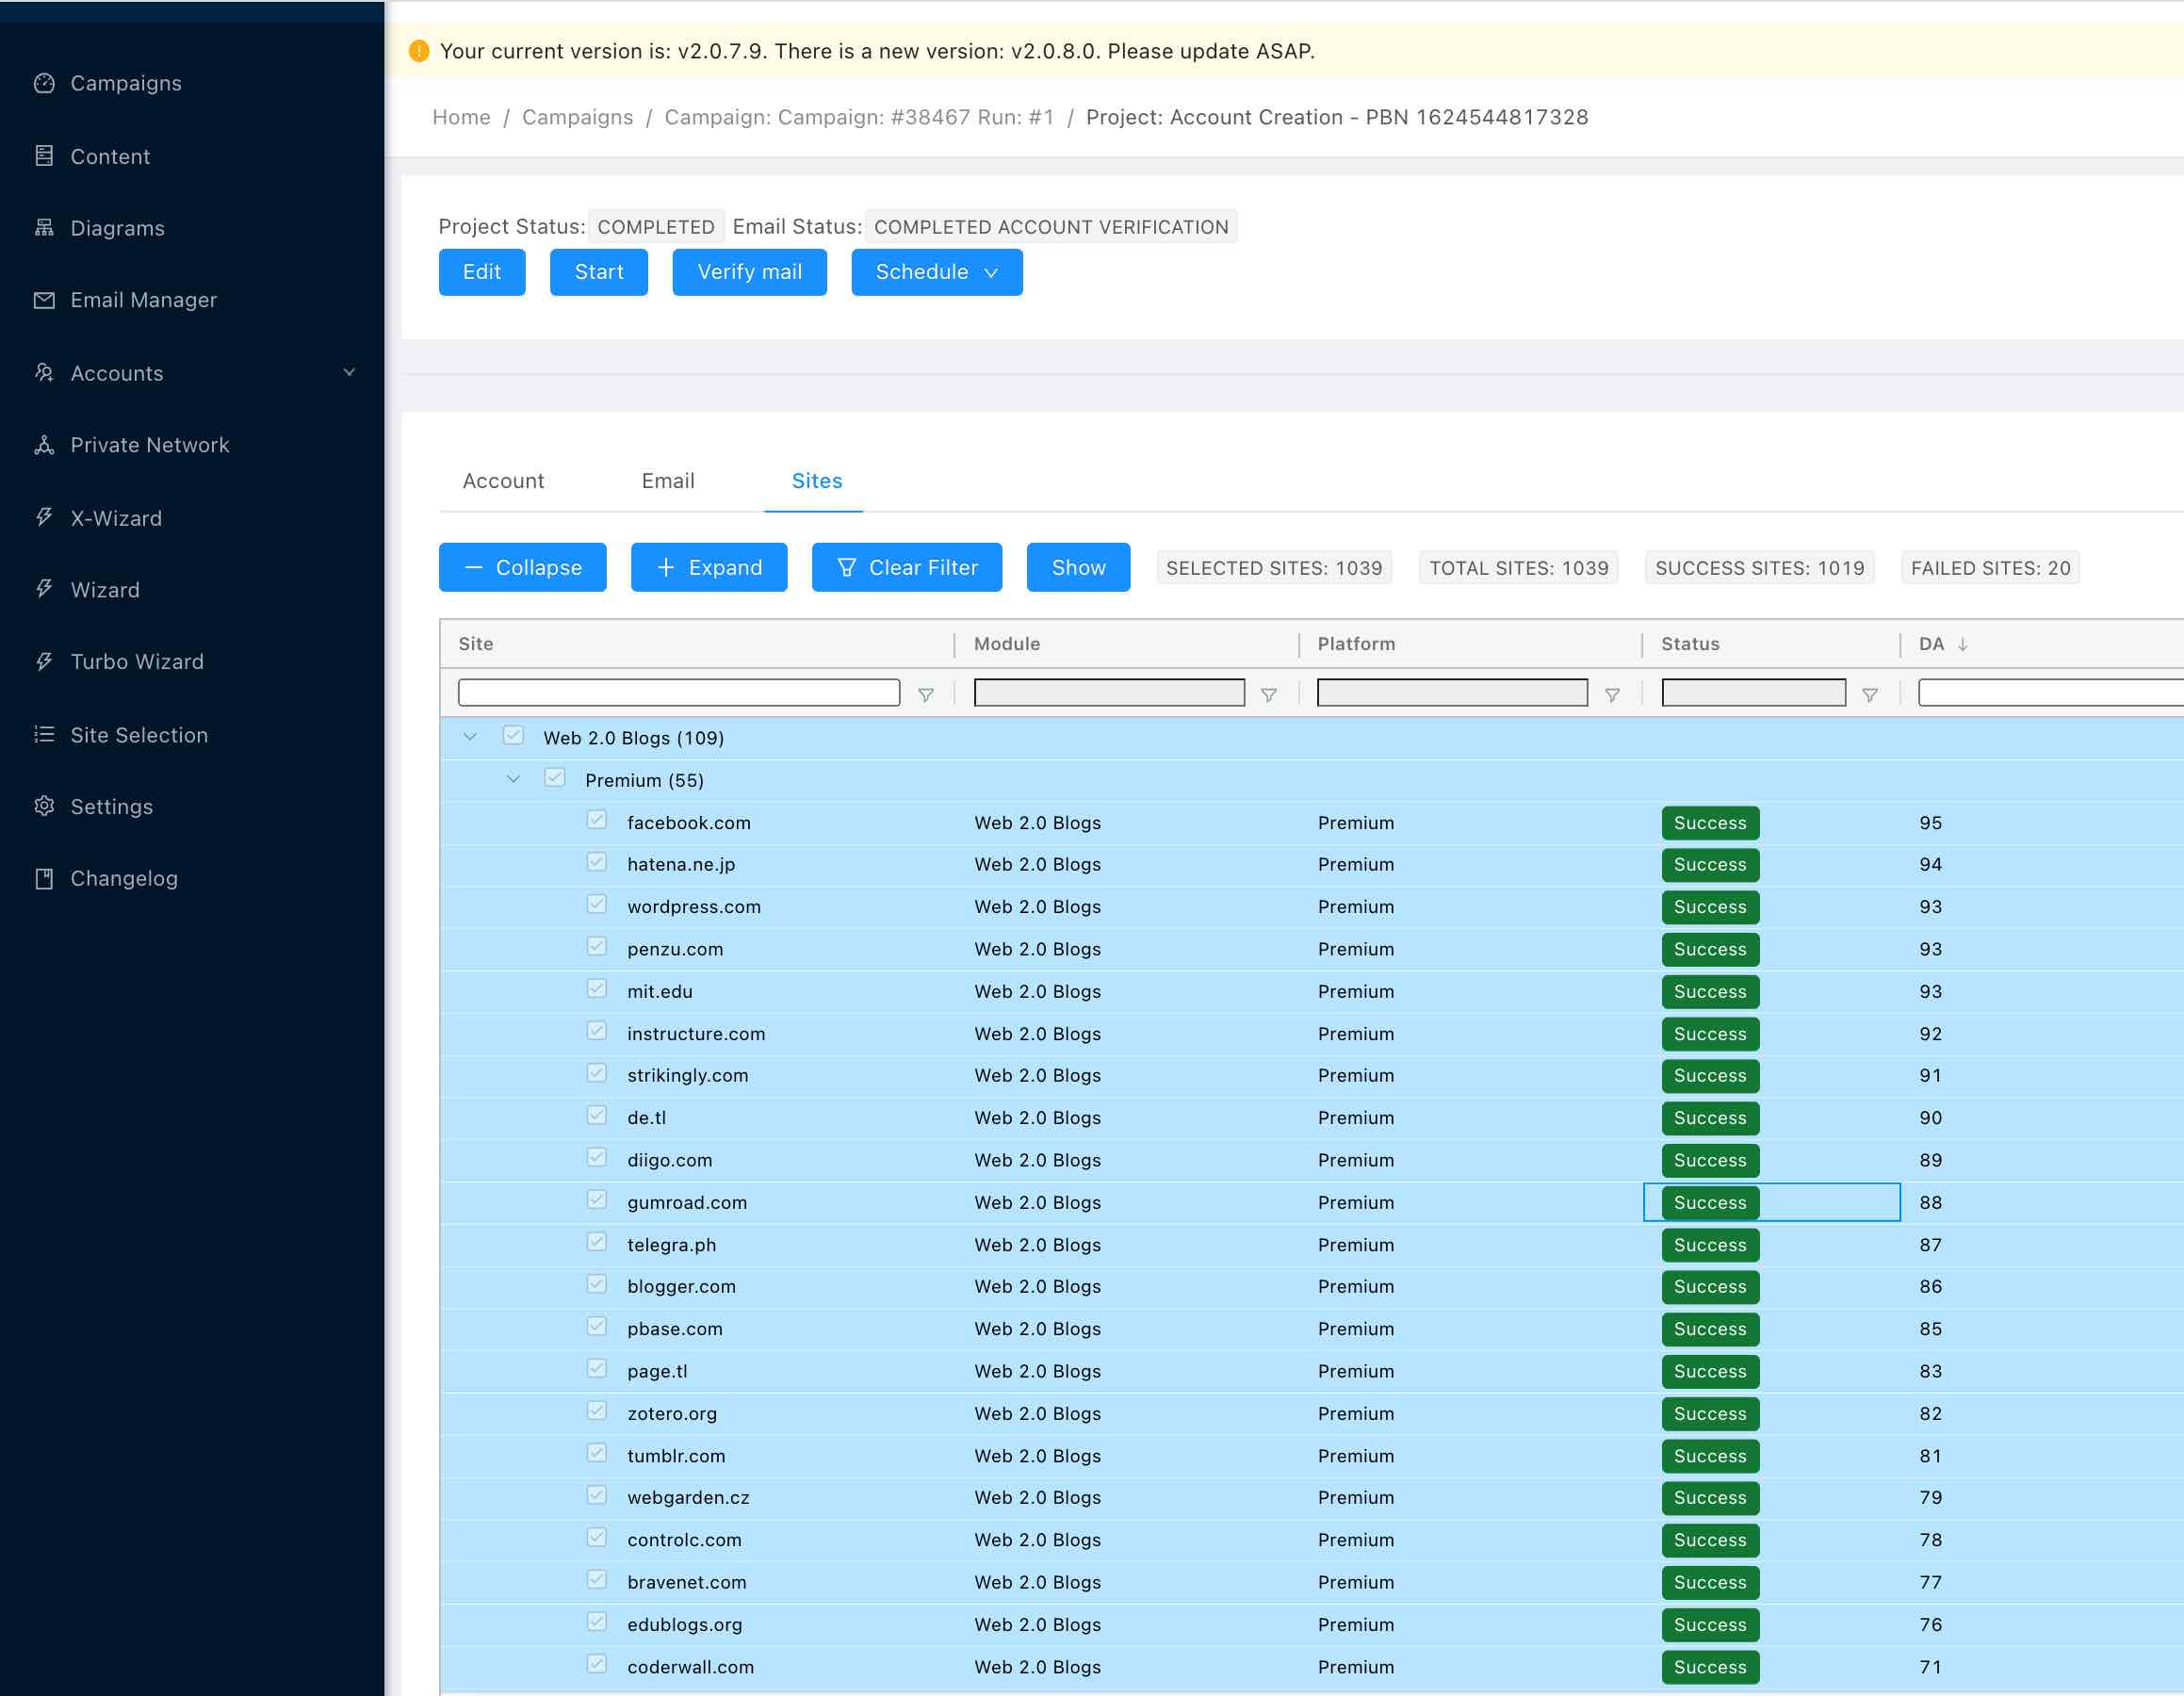
Task: Collapse the Web 2.0 Blogs tree group
Action: click(470, 736)
